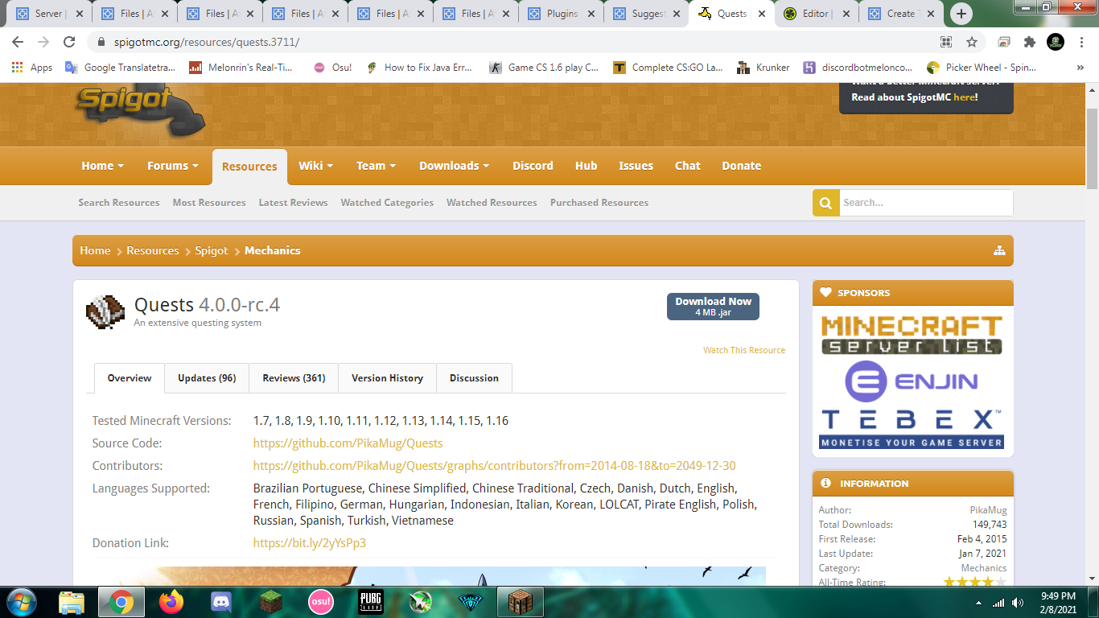Screen dimensions: 1099x618
Task: Click the sitemap icon in the breadcrumb bar
Action: pyautogui.click(x=999, y=250)
